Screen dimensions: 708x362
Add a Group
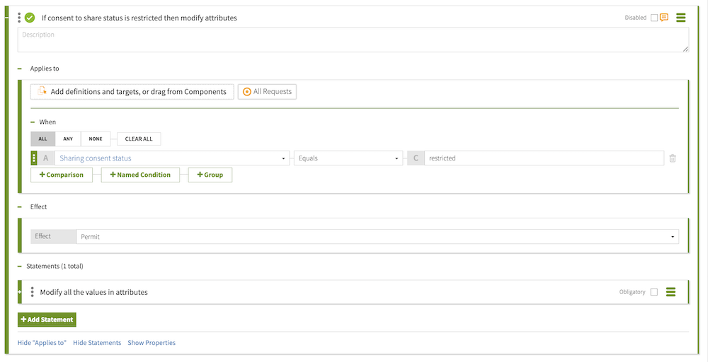pos(210,175)
